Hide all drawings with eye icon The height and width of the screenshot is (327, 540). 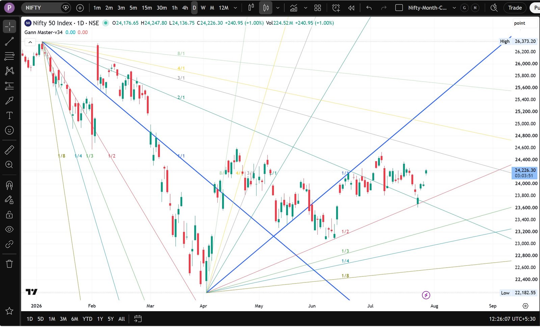point(9,229)
